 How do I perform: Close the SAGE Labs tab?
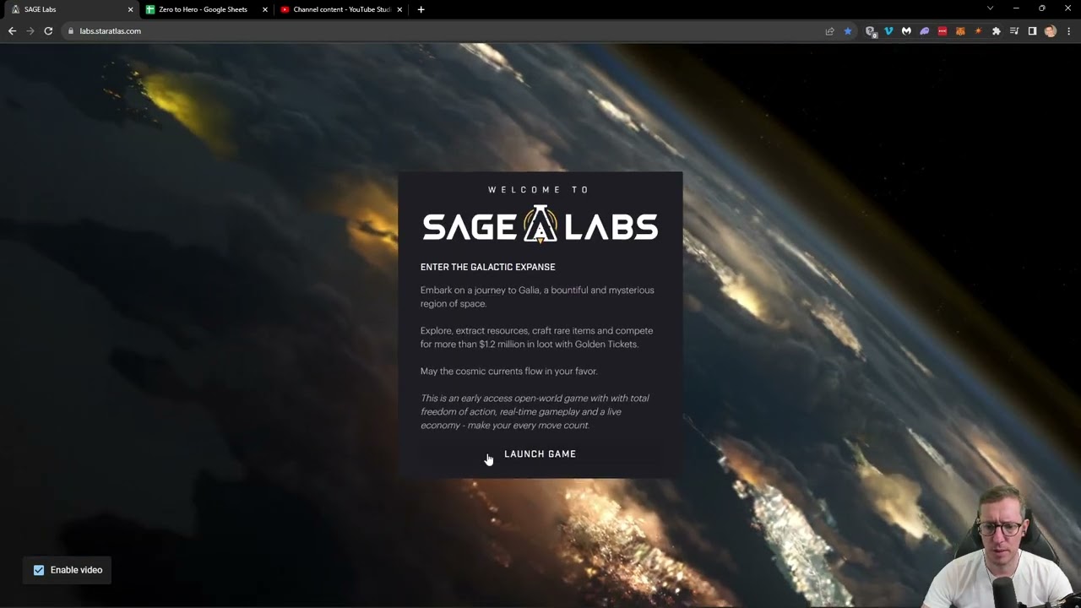click(x=130, y=9)
